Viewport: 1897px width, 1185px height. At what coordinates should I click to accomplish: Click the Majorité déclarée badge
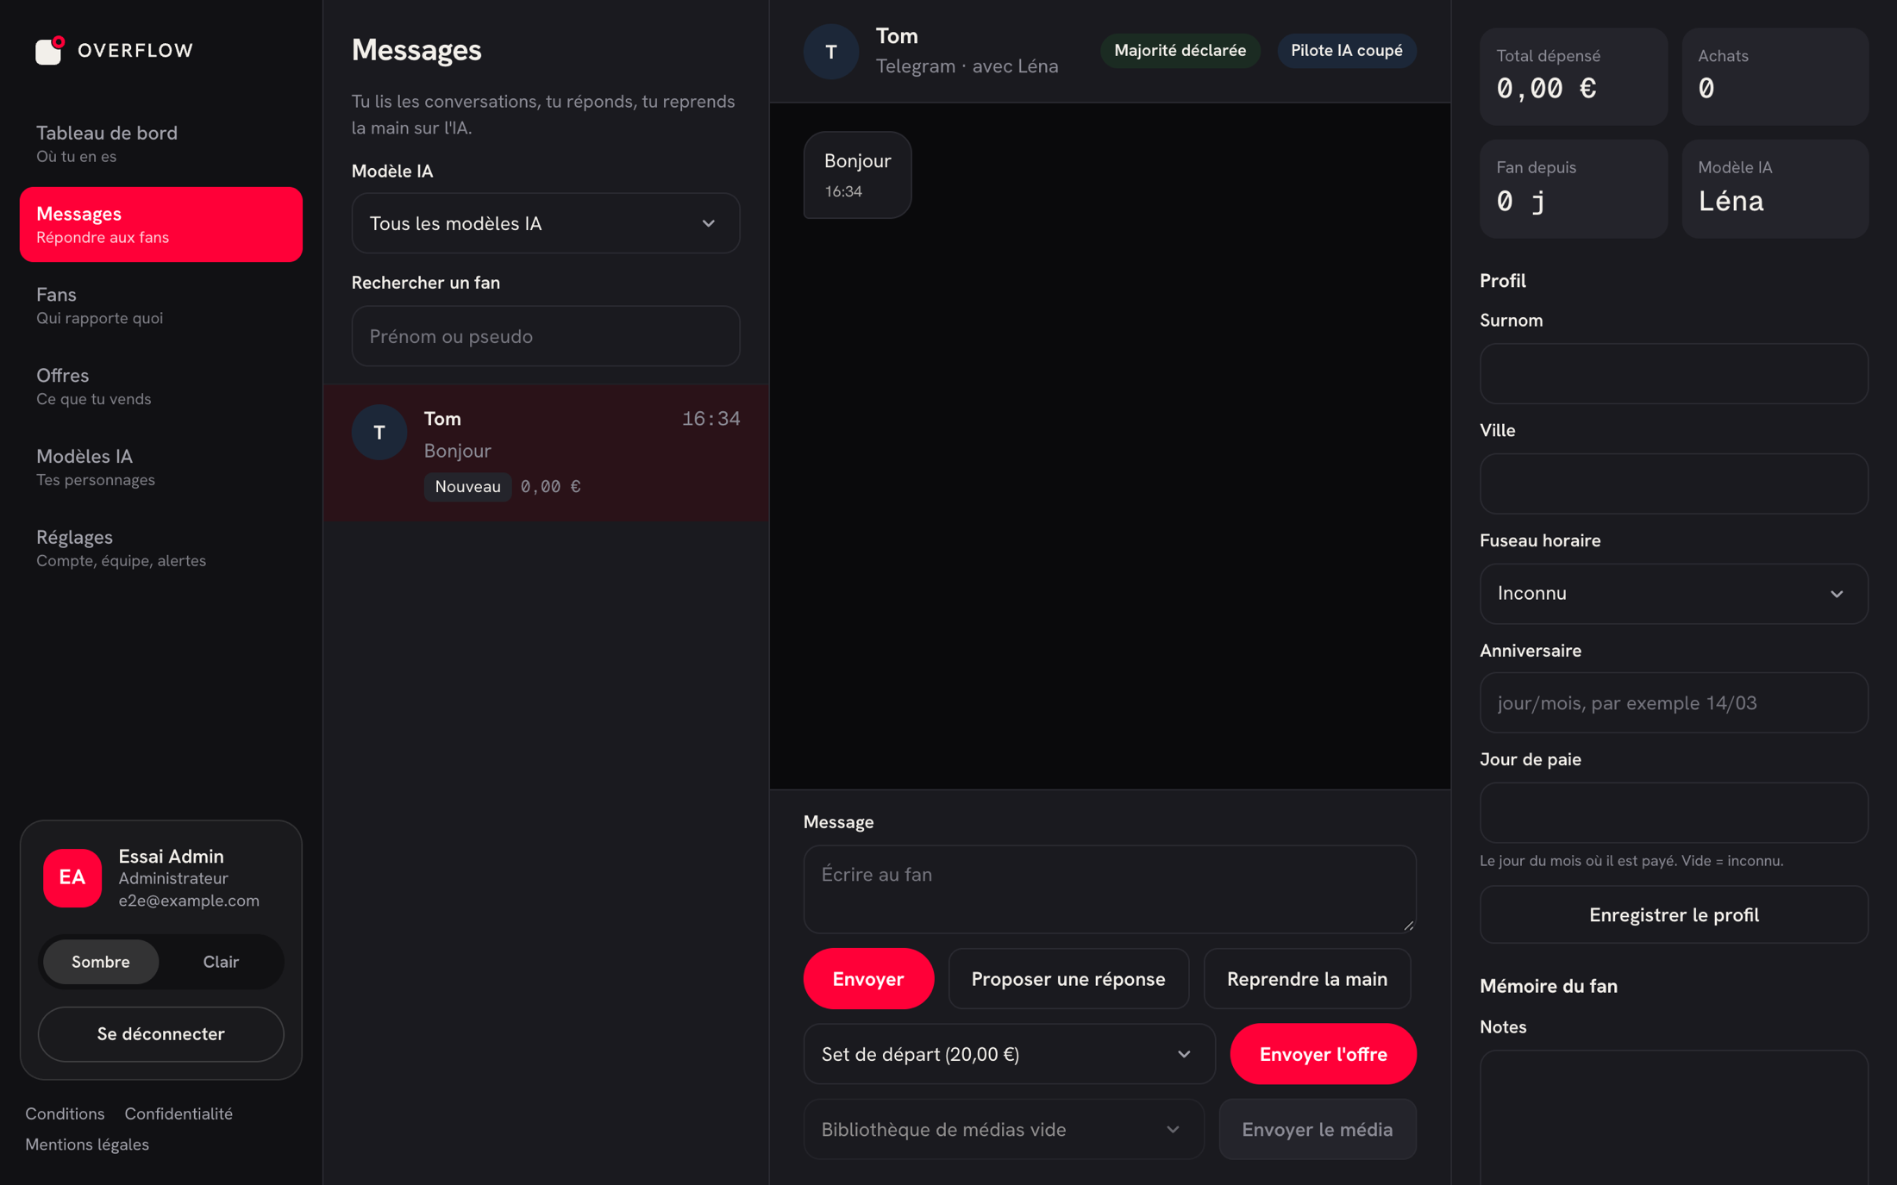pyautogui.click(x=1180, y=50)
